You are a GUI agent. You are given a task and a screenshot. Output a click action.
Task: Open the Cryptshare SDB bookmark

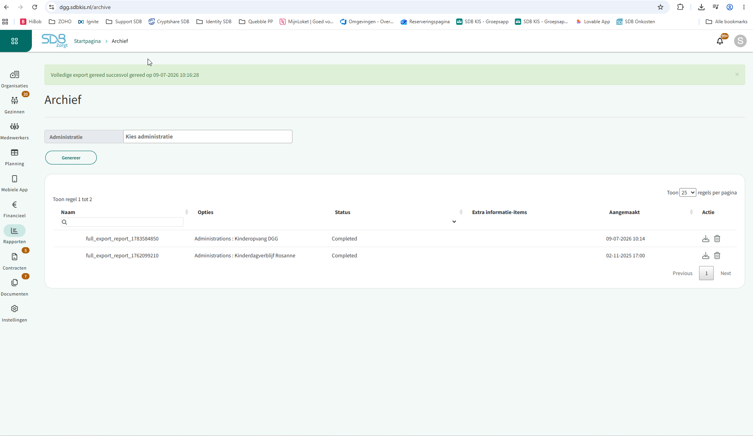point(169,22)
